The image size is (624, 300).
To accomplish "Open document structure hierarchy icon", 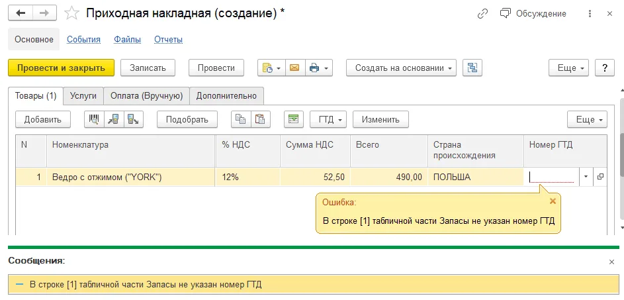I will [x=472, y=68].
